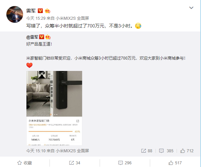Toggle 收藏 favorite star for this post
The width and height of the screenshot is (201, 167).
click(x=25, y=163)
